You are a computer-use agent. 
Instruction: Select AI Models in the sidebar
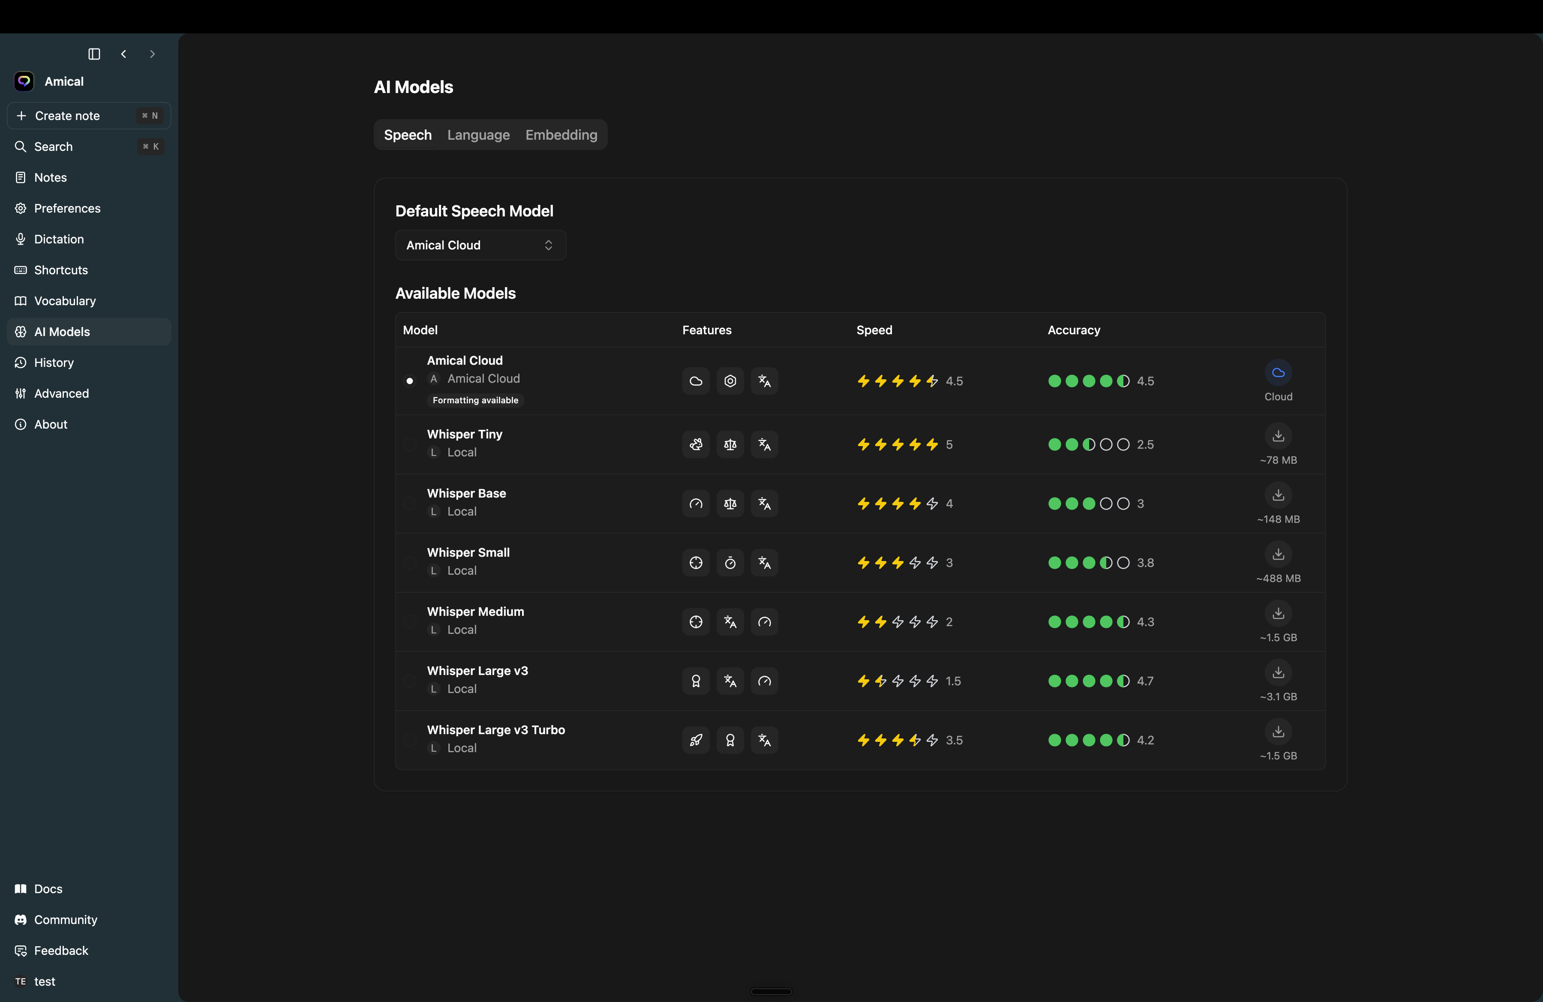(90, 332)
